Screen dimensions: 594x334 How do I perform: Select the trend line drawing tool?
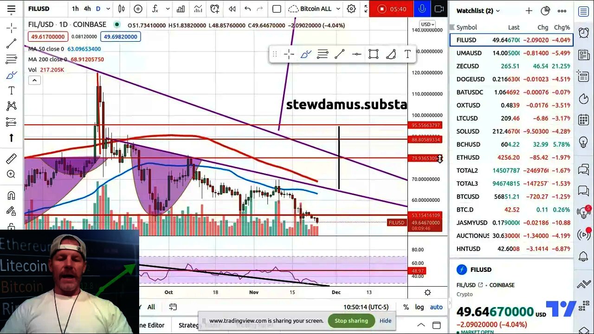coord(12,44)
